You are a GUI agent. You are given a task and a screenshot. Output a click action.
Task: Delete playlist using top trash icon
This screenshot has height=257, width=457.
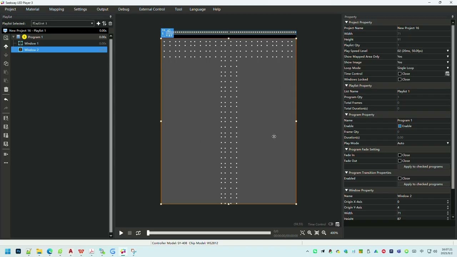[110, 24]
